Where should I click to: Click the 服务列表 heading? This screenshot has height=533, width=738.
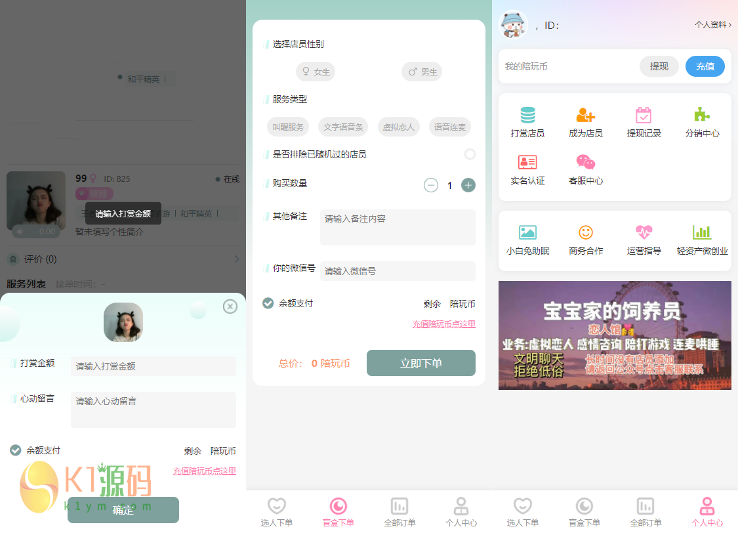pos(26,284)
